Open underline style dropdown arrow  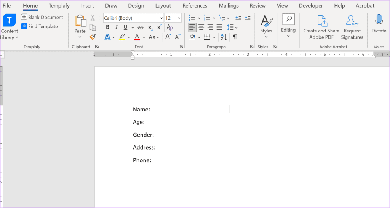click(133, 27)
